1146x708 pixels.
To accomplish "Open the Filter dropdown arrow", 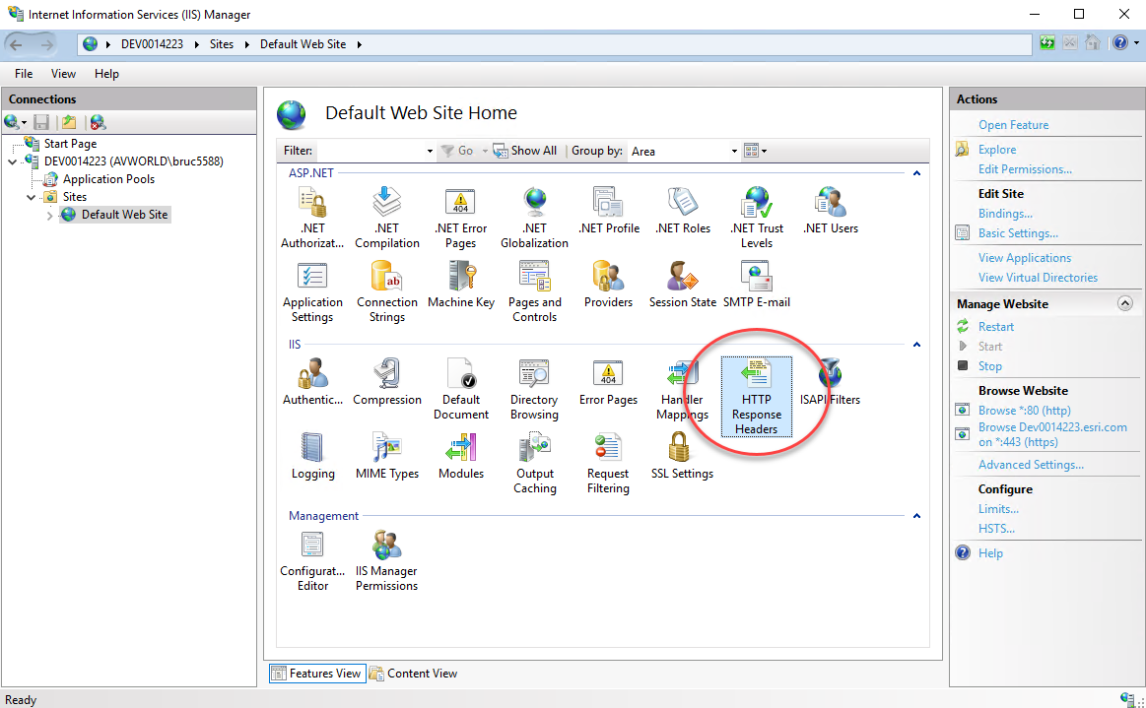I will point(430,152).
